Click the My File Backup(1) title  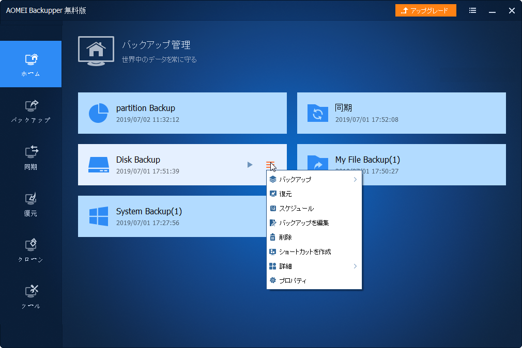pyautogui.click(x=367, y=160)
